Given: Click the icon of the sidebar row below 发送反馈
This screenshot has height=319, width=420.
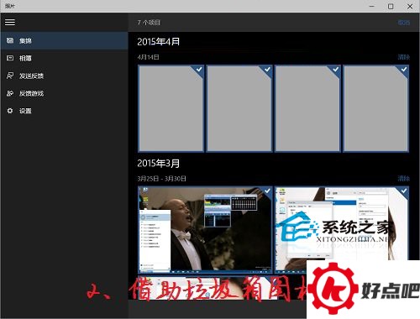Looking at the screenshot, I should point(10,93).
